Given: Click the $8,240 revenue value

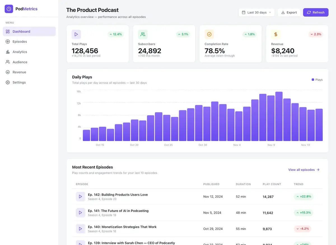Looking at the screenshot, I should [283, 51].
